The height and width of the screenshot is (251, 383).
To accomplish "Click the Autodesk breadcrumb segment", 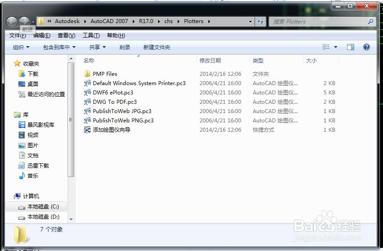I will tap(67, 21).
